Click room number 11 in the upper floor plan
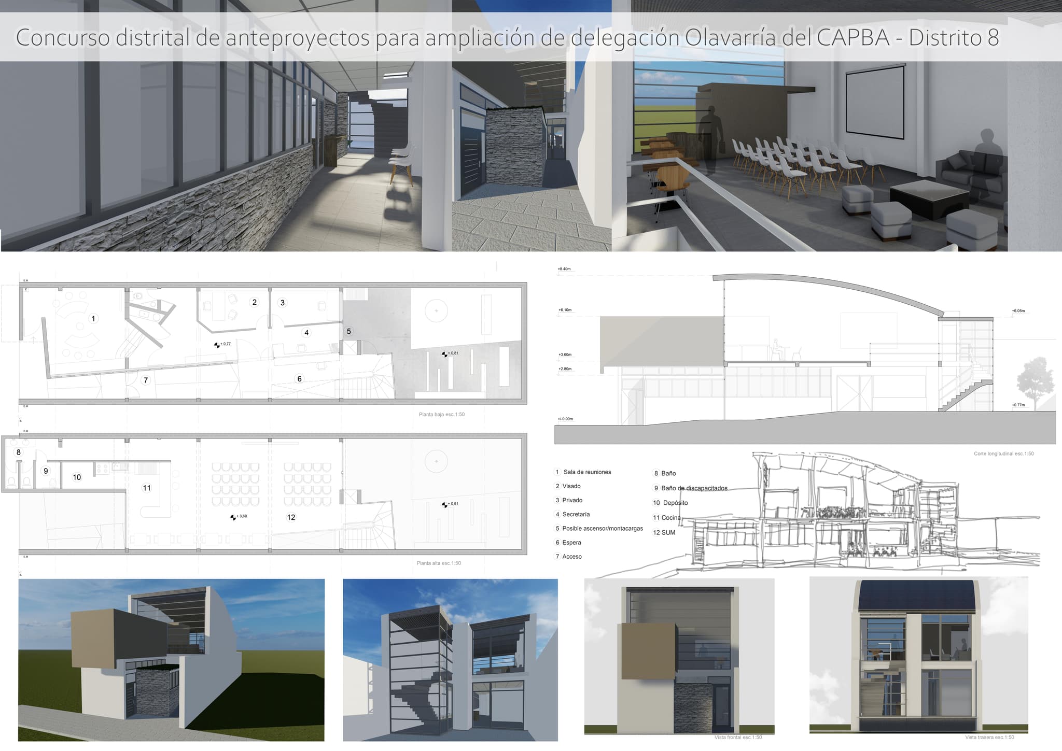This screenshot has width=1062, height=751. click(x=147, y=488)
